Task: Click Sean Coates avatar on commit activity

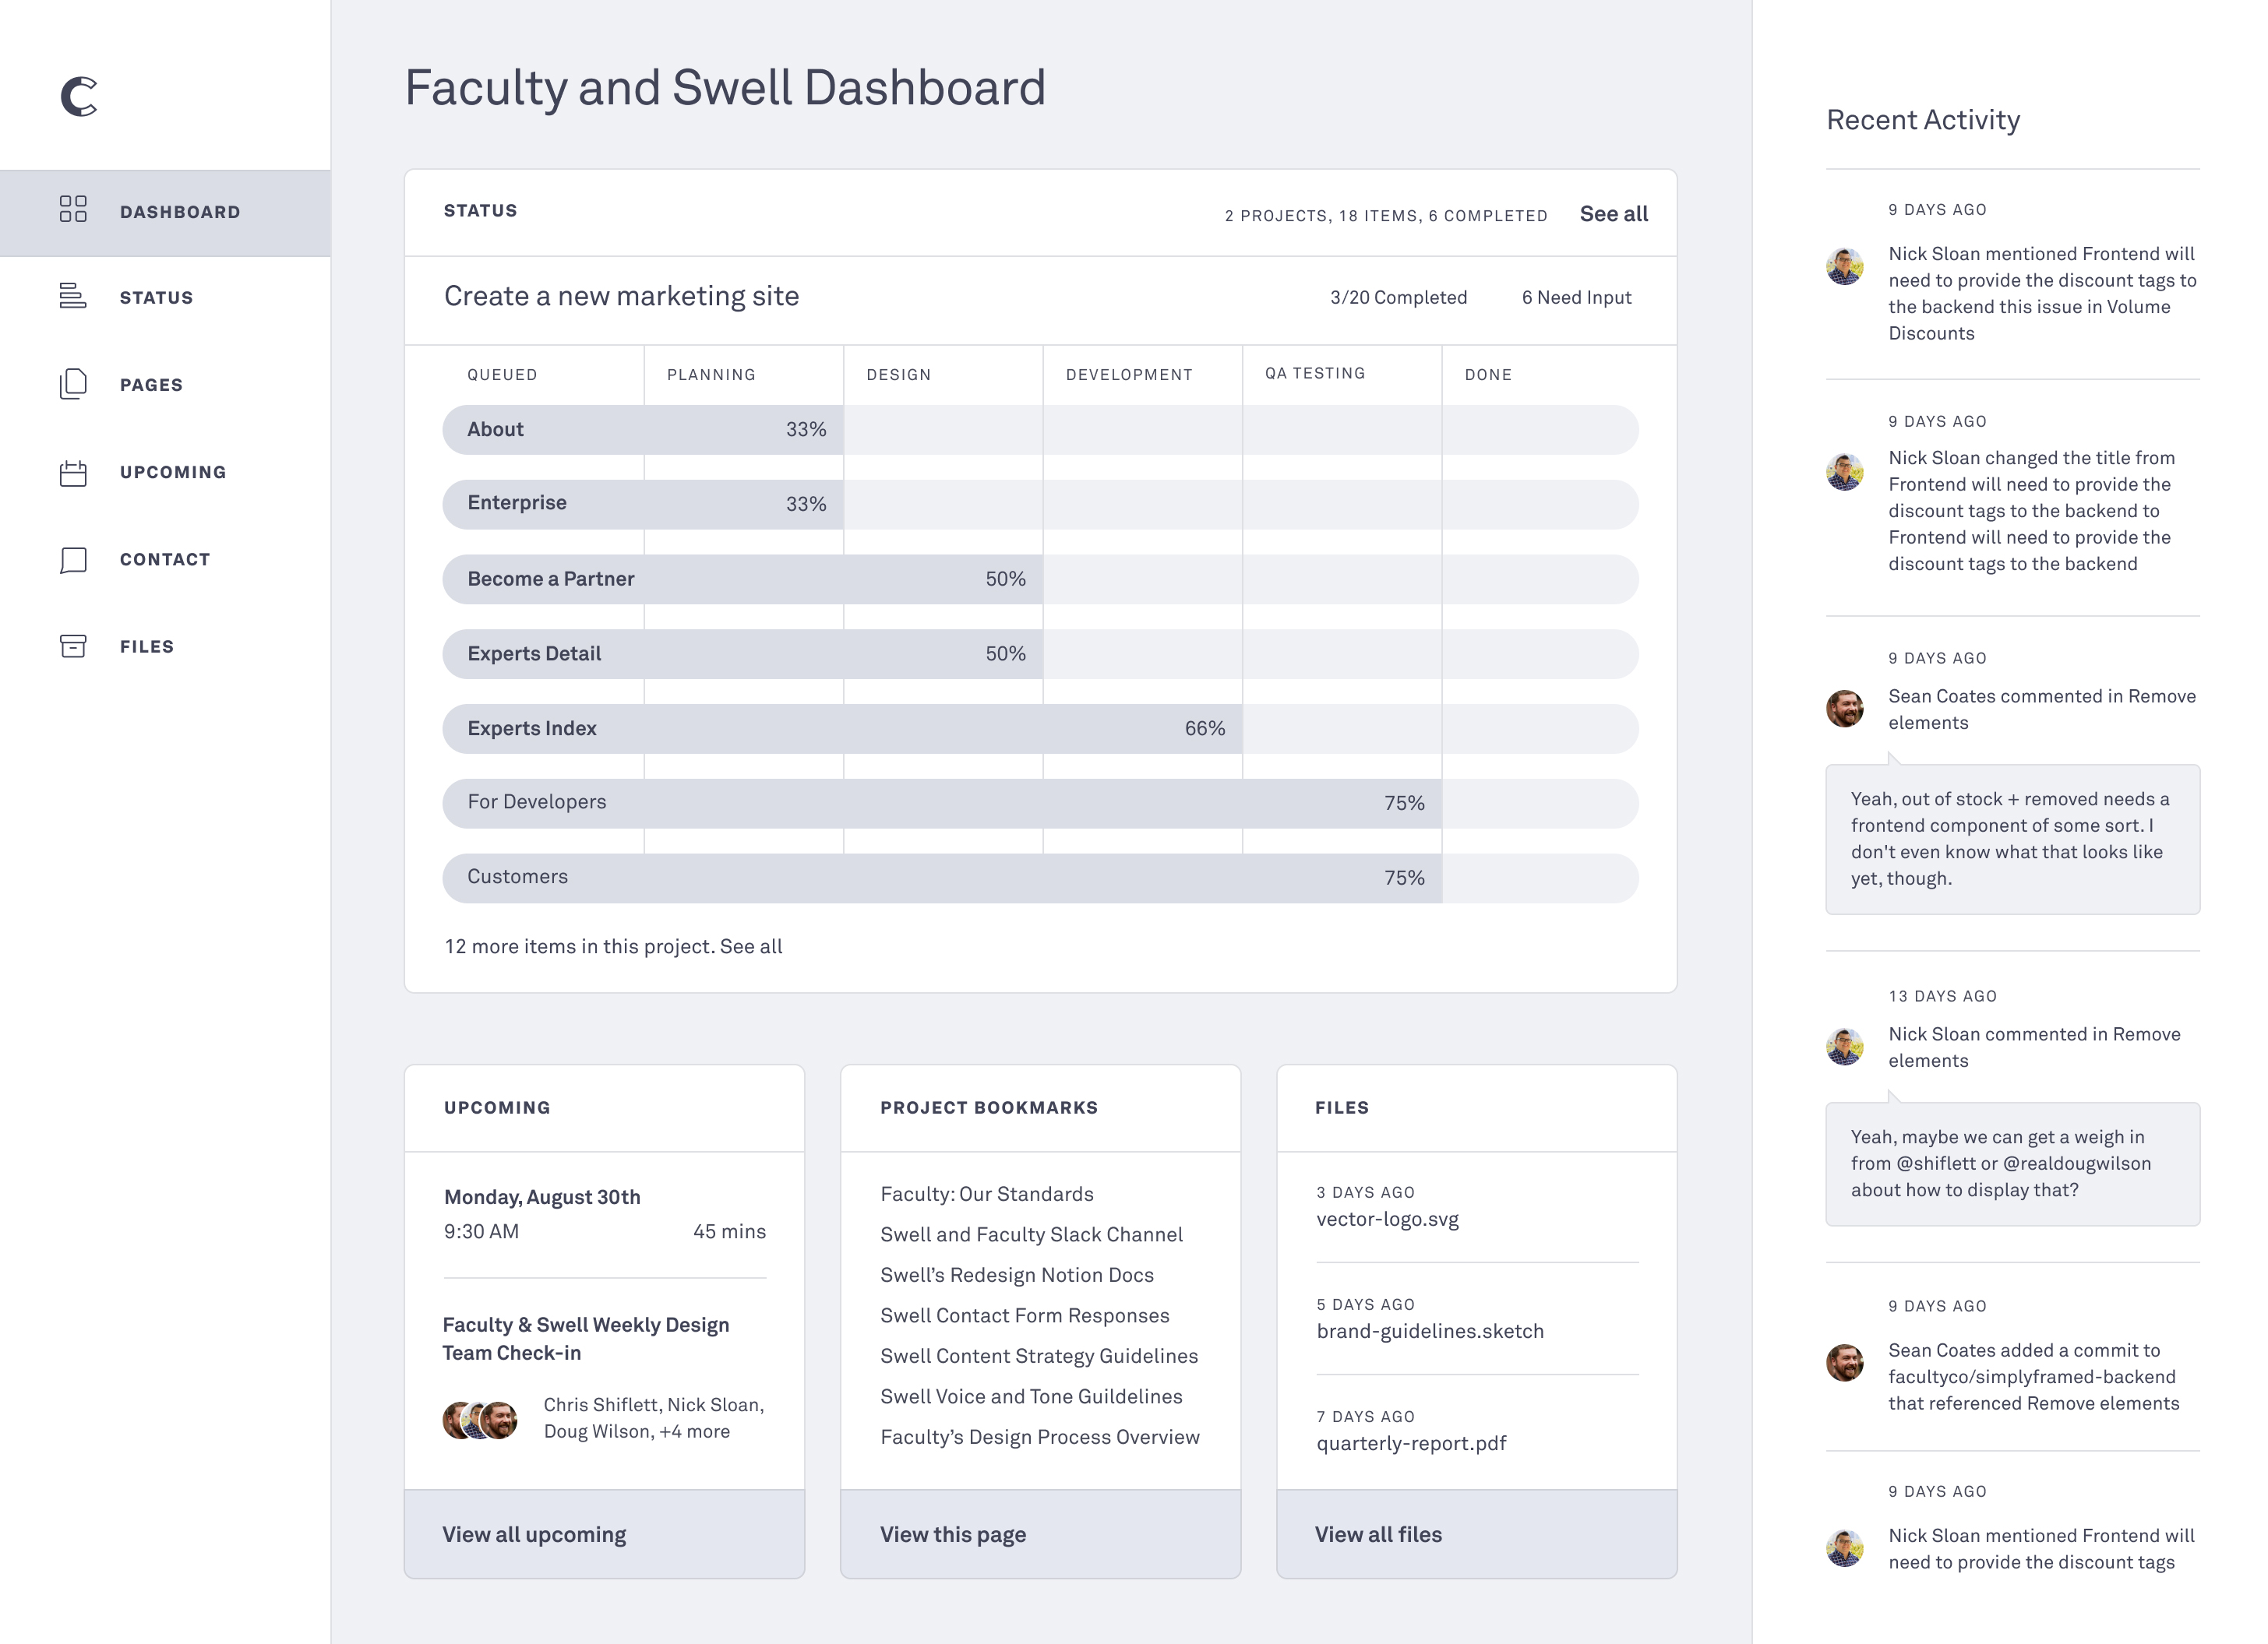Action: [1845, 1362]
